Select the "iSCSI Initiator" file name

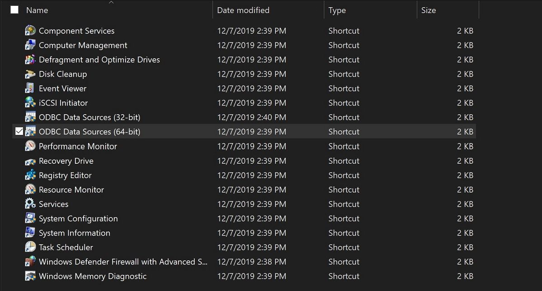click(x=63, y=103)
